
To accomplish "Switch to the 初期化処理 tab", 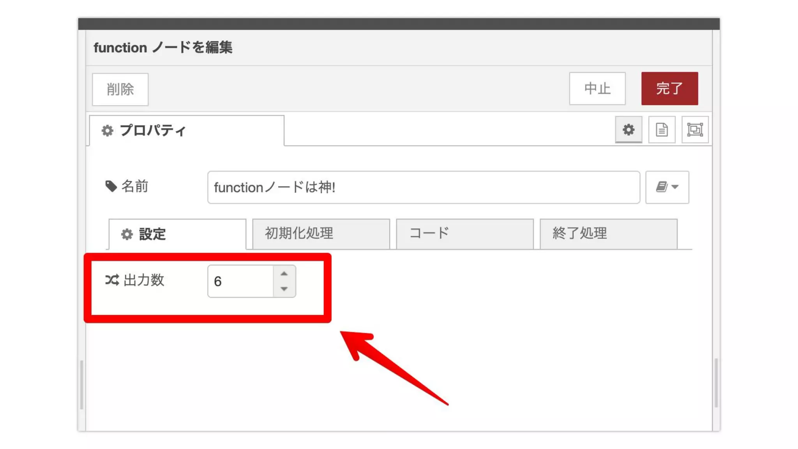I will click(x=321, y=233).
